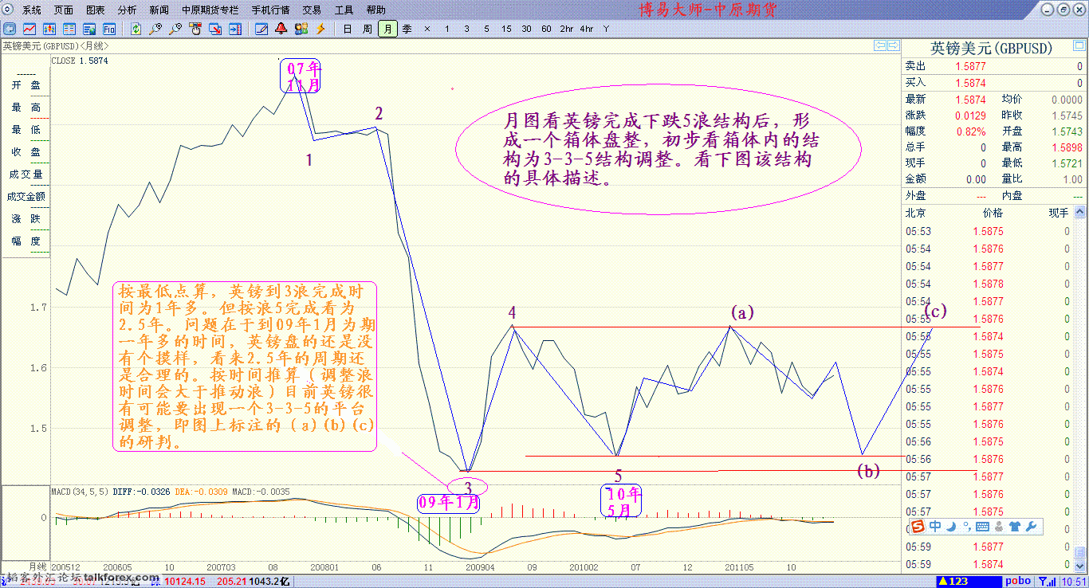The image size is (1089, 588).
Task: Open Sogou skin shirt icon
Action: pyautogui.click(x=1014, y=527)
